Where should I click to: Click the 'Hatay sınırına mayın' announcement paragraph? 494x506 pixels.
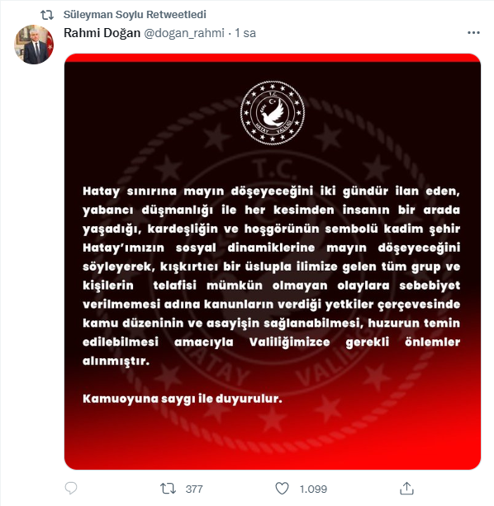pyautogui.click(x=271, y=276)
